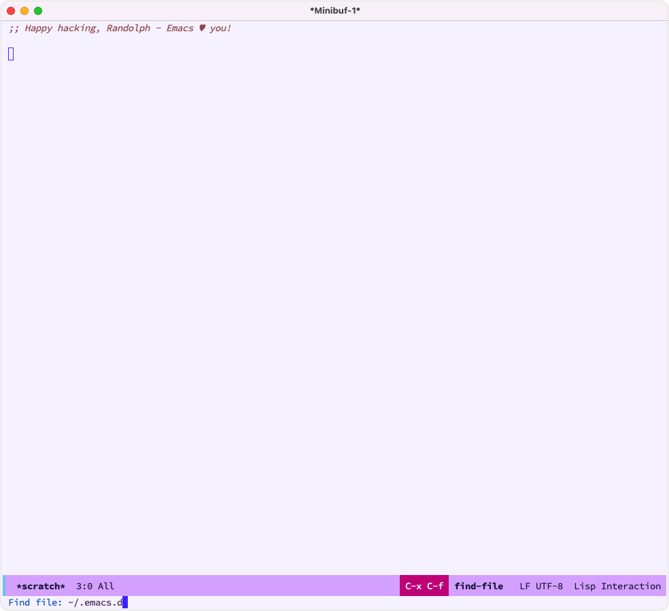
Task: Open the Lisp Interaction mode menu
Action: coord(617,587)
